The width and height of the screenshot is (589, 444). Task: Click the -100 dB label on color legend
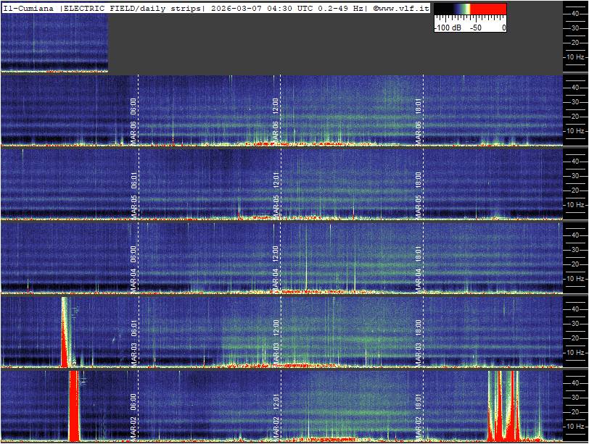coord(448,28)
